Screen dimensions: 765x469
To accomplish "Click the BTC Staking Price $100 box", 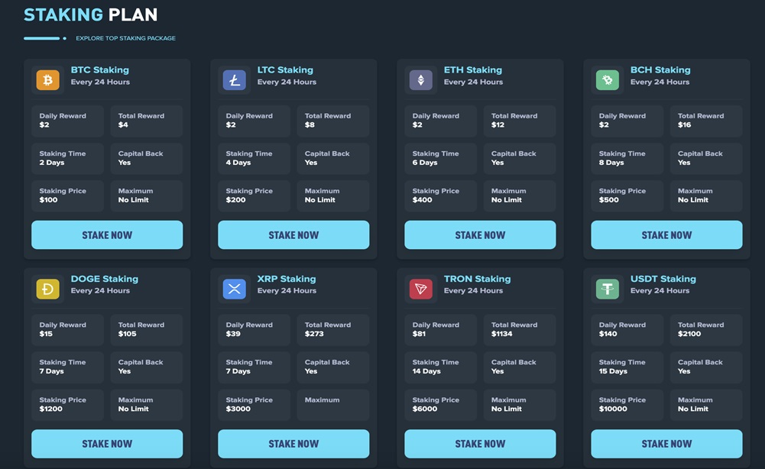I will pyautogui.click(x=67, y=196).
